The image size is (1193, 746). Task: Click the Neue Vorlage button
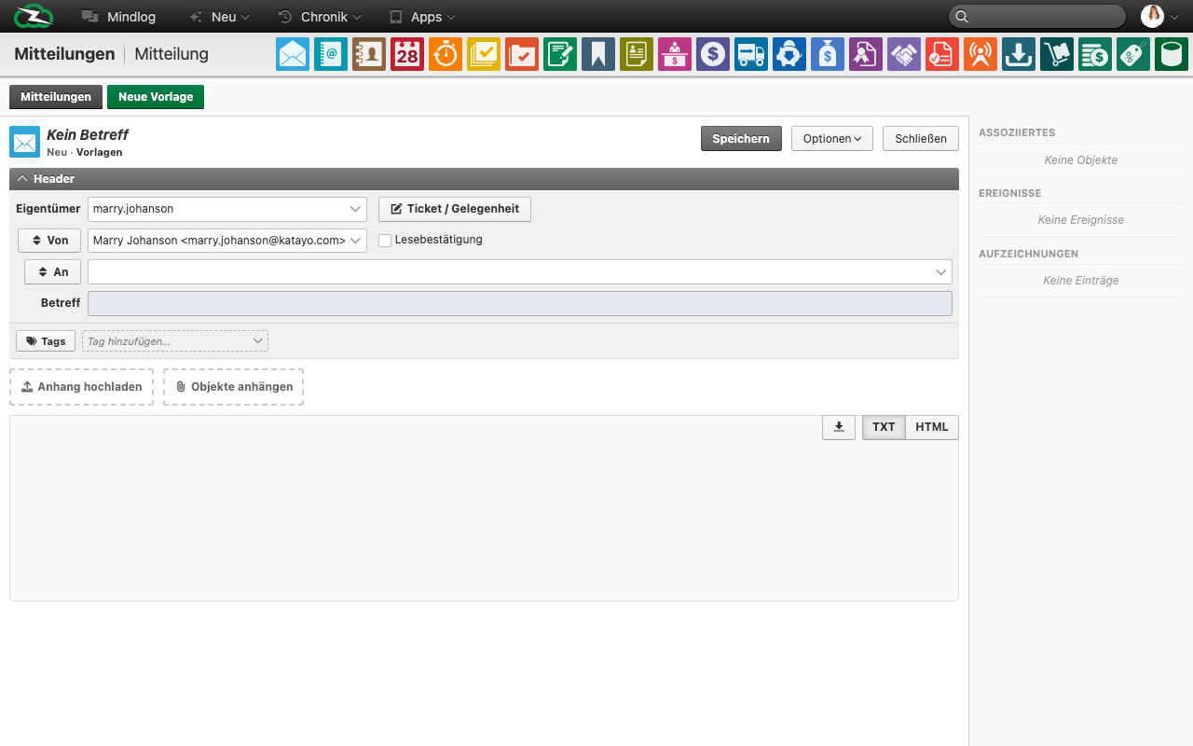[156, 97]
